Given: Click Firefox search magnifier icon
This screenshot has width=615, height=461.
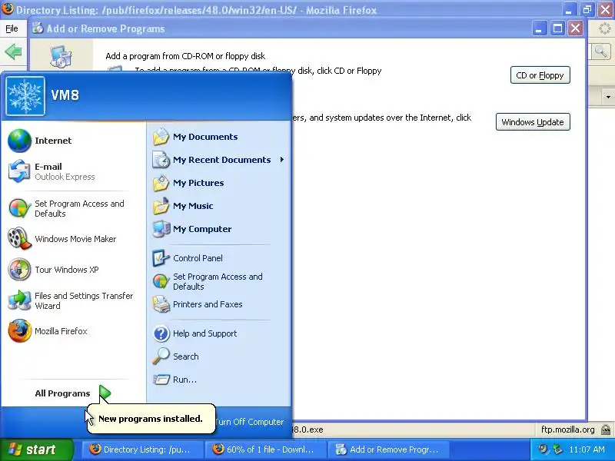Looking at the screenshot, I should click(x=601, y=51).
